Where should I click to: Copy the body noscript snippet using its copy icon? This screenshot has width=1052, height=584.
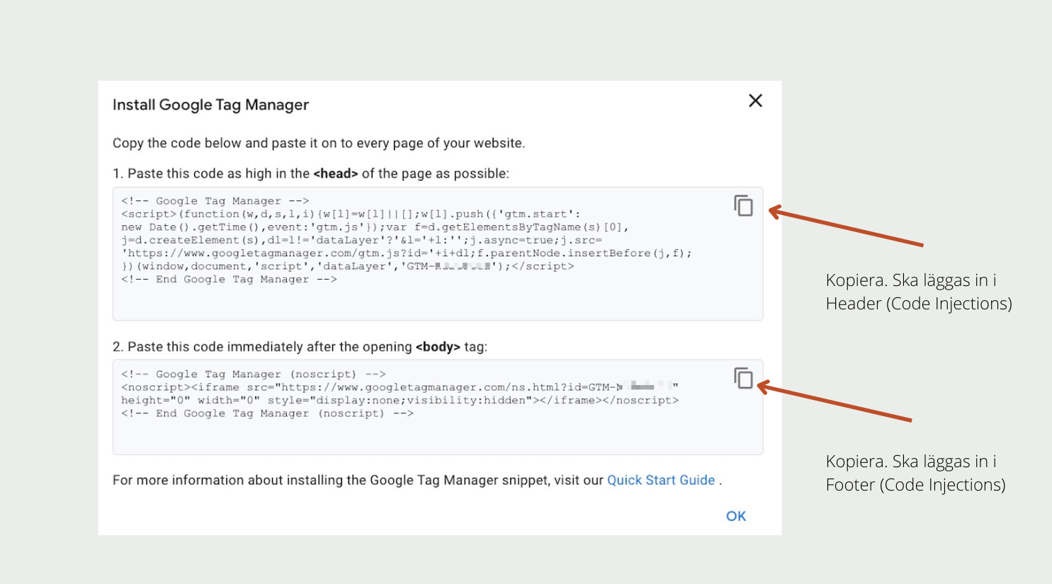coord(743,378)
